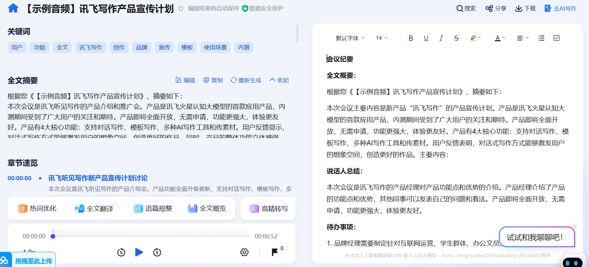The height and width of the screenshot is (267, 589).
Task: Select the 品牌 keyword tag
Action: click(142, 47)
